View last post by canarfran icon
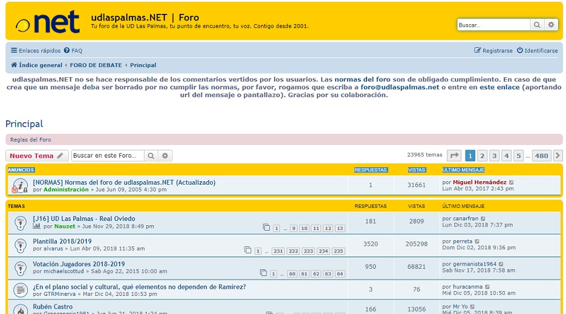Viewport: 566px width, 314px height. tap(483, 219)
